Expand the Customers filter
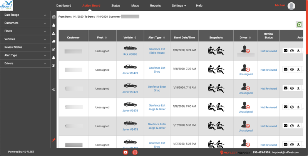 25,23
